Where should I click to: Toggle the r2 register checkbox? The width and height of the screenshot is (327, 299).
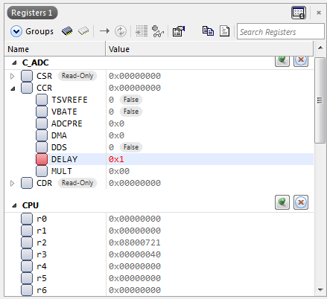[27, 242]
